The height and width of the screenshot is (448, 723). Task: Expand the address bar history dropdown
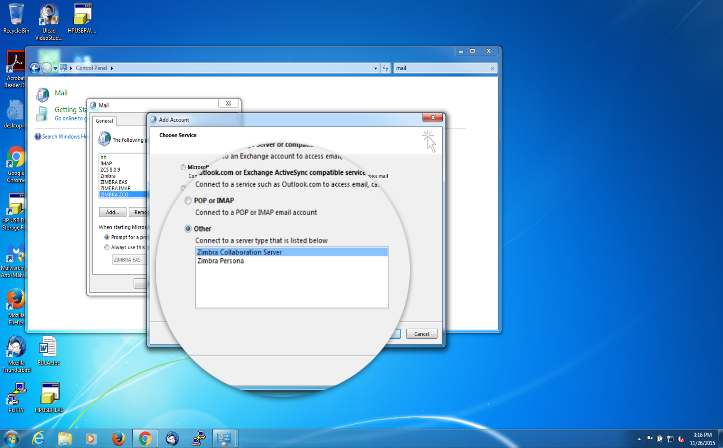[x=376, y=68]
